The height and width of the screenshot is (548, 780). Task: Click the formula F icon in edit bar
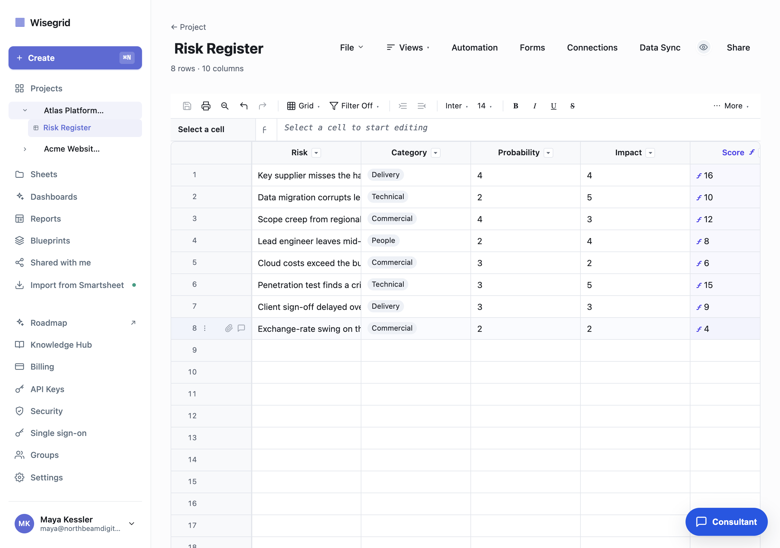coord(265,130)
